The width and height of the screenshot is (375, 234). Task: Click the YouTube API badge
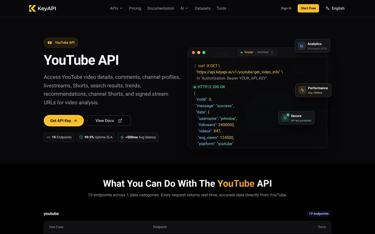tap(61, 43)
